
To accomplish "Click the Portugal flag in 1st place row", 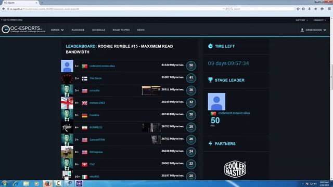I will 84,66.
